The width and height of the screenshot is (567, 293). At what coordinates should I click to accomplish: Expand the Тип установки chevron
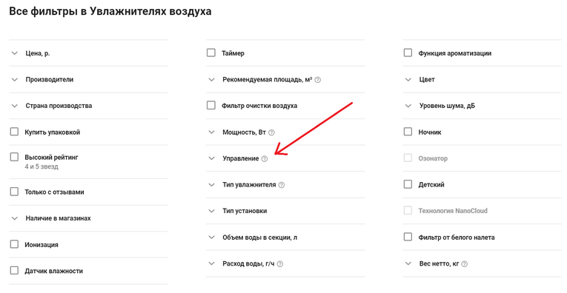pyautogui.click(x=211, y=211)
